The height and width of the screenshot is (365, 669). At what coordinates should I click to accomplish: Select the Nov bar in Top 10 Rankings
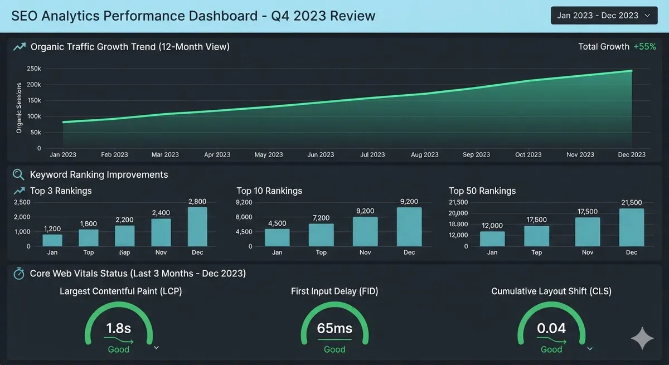click(365, 232)
